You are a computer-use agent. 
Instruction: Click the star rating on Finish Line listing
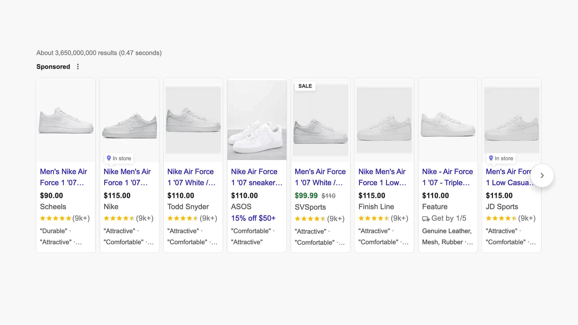click(374, 218)
